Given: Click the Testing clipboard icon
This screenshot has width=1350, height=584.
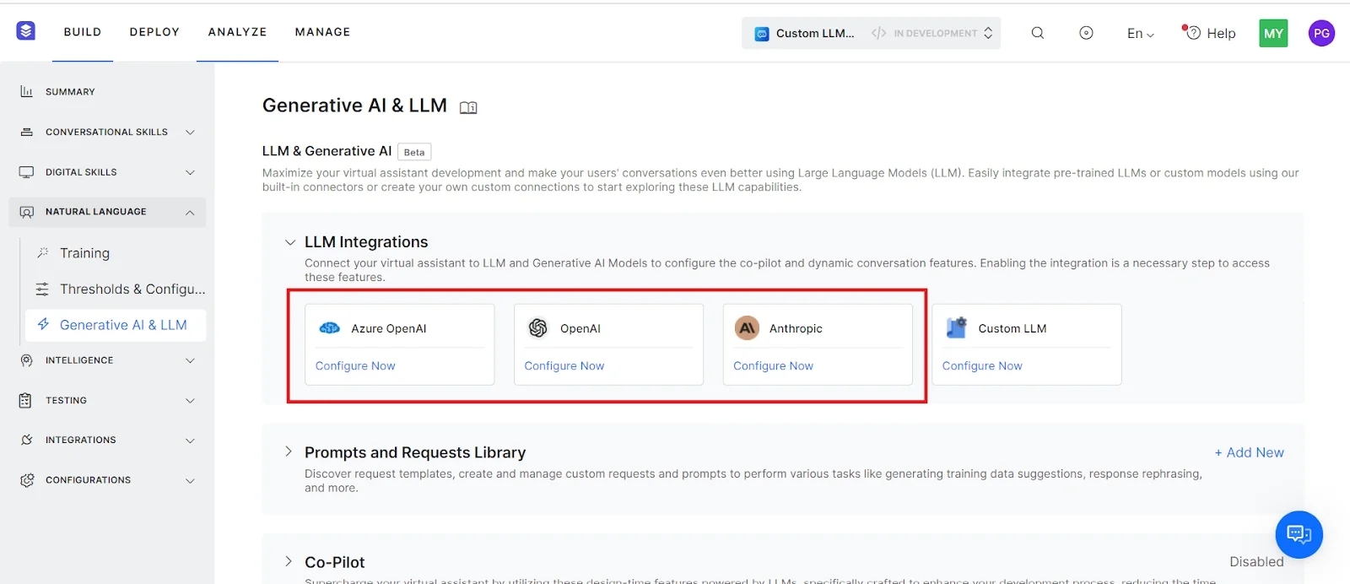Looking at the screenshot, I should 25,400.
